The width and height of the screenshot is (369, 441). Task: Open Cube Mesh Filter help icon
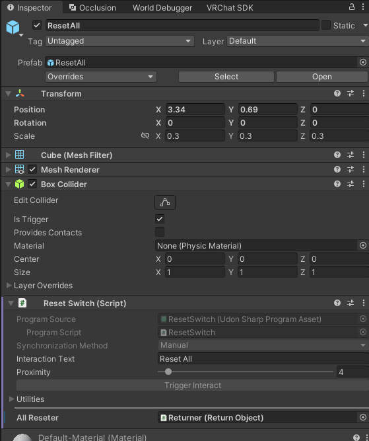(x=337, y=155)
